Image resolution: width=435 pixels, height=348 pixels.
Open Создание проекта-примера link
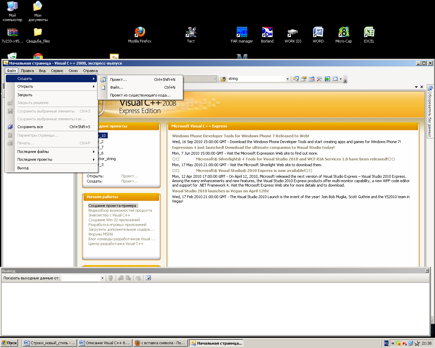coord(112,206)
